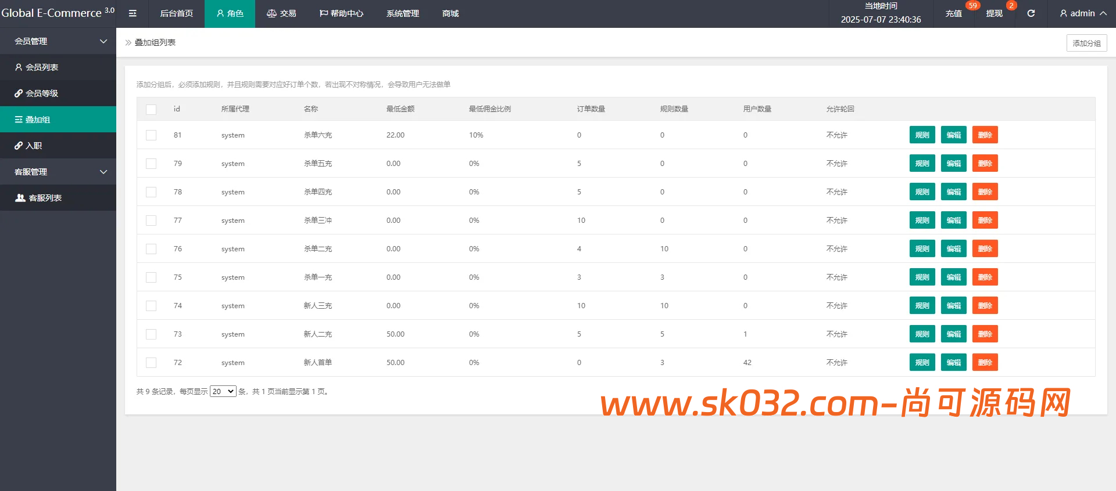
Task: Check the row 76 checkbox
Action: [151, 249]
